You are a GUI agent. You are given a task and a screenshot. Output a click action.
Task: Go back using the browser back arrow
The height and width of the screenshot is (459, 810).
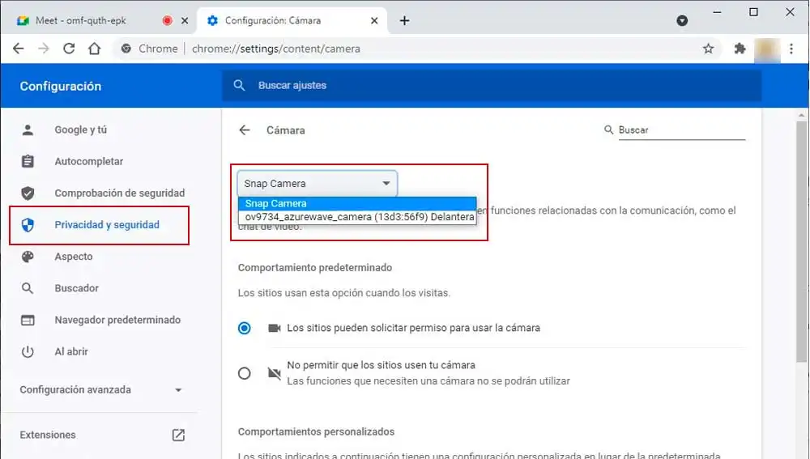coord(18,49)
